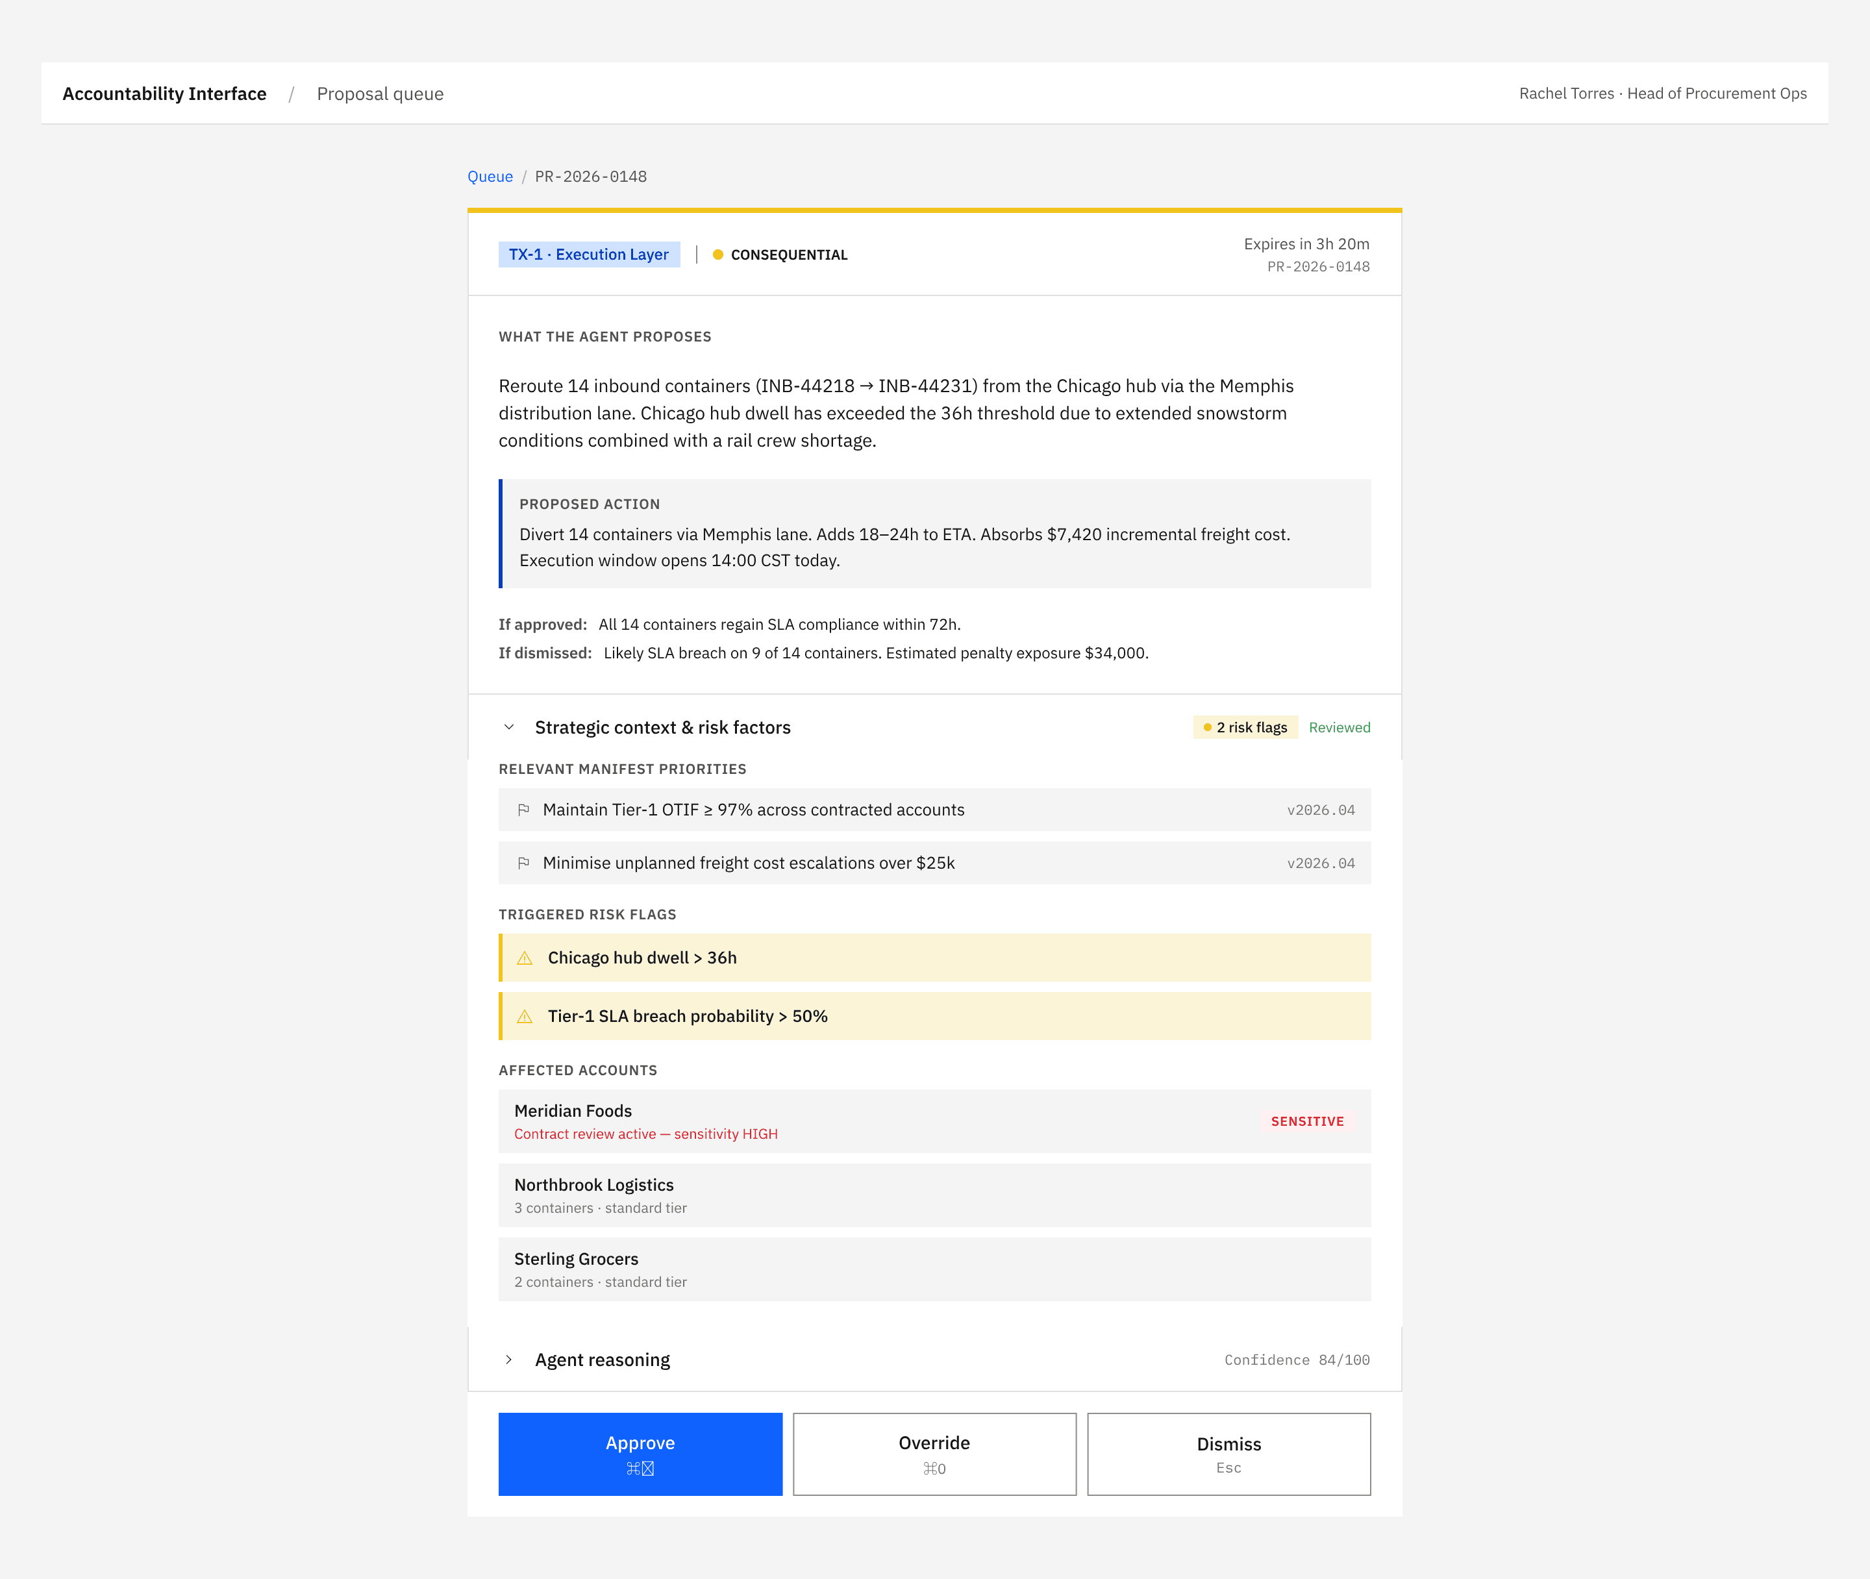The image size is (1870, 1579).
Task: Click the TRIGGERED RISK FLAGS heading
Action: click(587, 914)
